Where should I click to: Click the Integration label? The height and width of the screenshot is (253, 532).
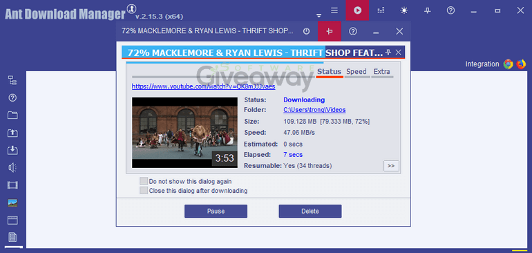pos(482,64)
